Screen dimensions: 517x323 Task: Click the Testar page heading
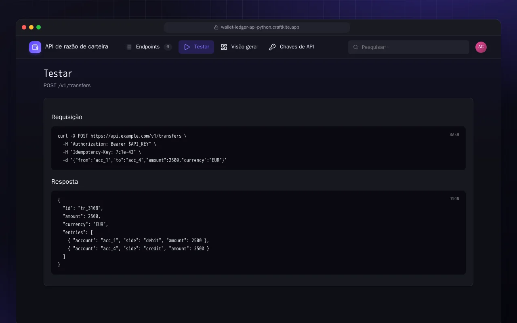coord(58,73)
